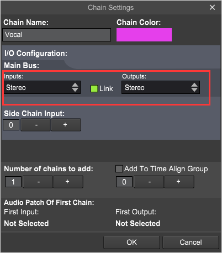Confirm the settings with OK
Viewport: 222px width, 253px height.
pyautogui.click(x=131, y=243)
